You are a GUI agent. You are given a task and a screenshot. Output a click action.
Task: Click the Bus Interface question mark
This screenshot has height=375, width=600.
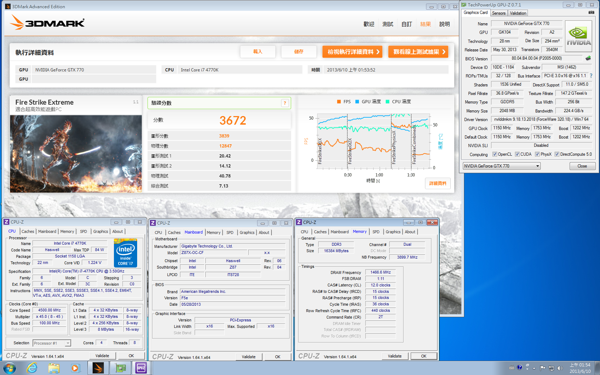click(x=591, y=76)
